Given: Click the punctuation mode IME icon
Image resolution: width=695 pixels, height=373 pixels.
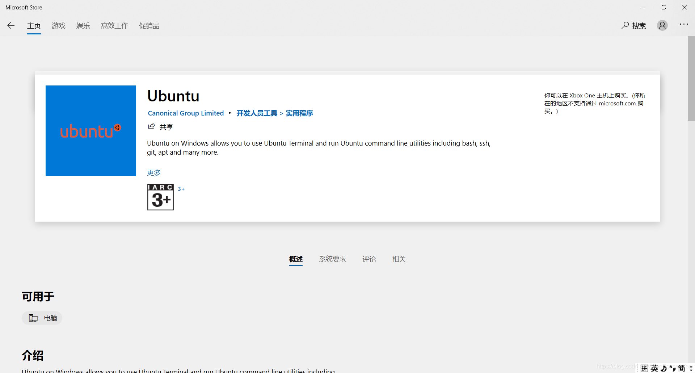Looking at the screenshot, I should [x=673, y=368].
